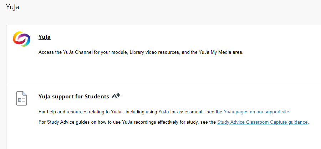321x149 pixels.
Task: Open YuJa pages on our support site
Action: pos(256,112)
